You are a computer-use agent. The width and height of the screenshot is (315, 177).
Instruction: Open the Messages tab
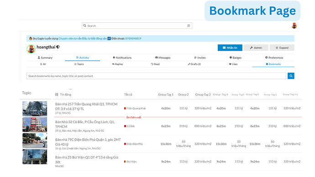pos(163,57)
